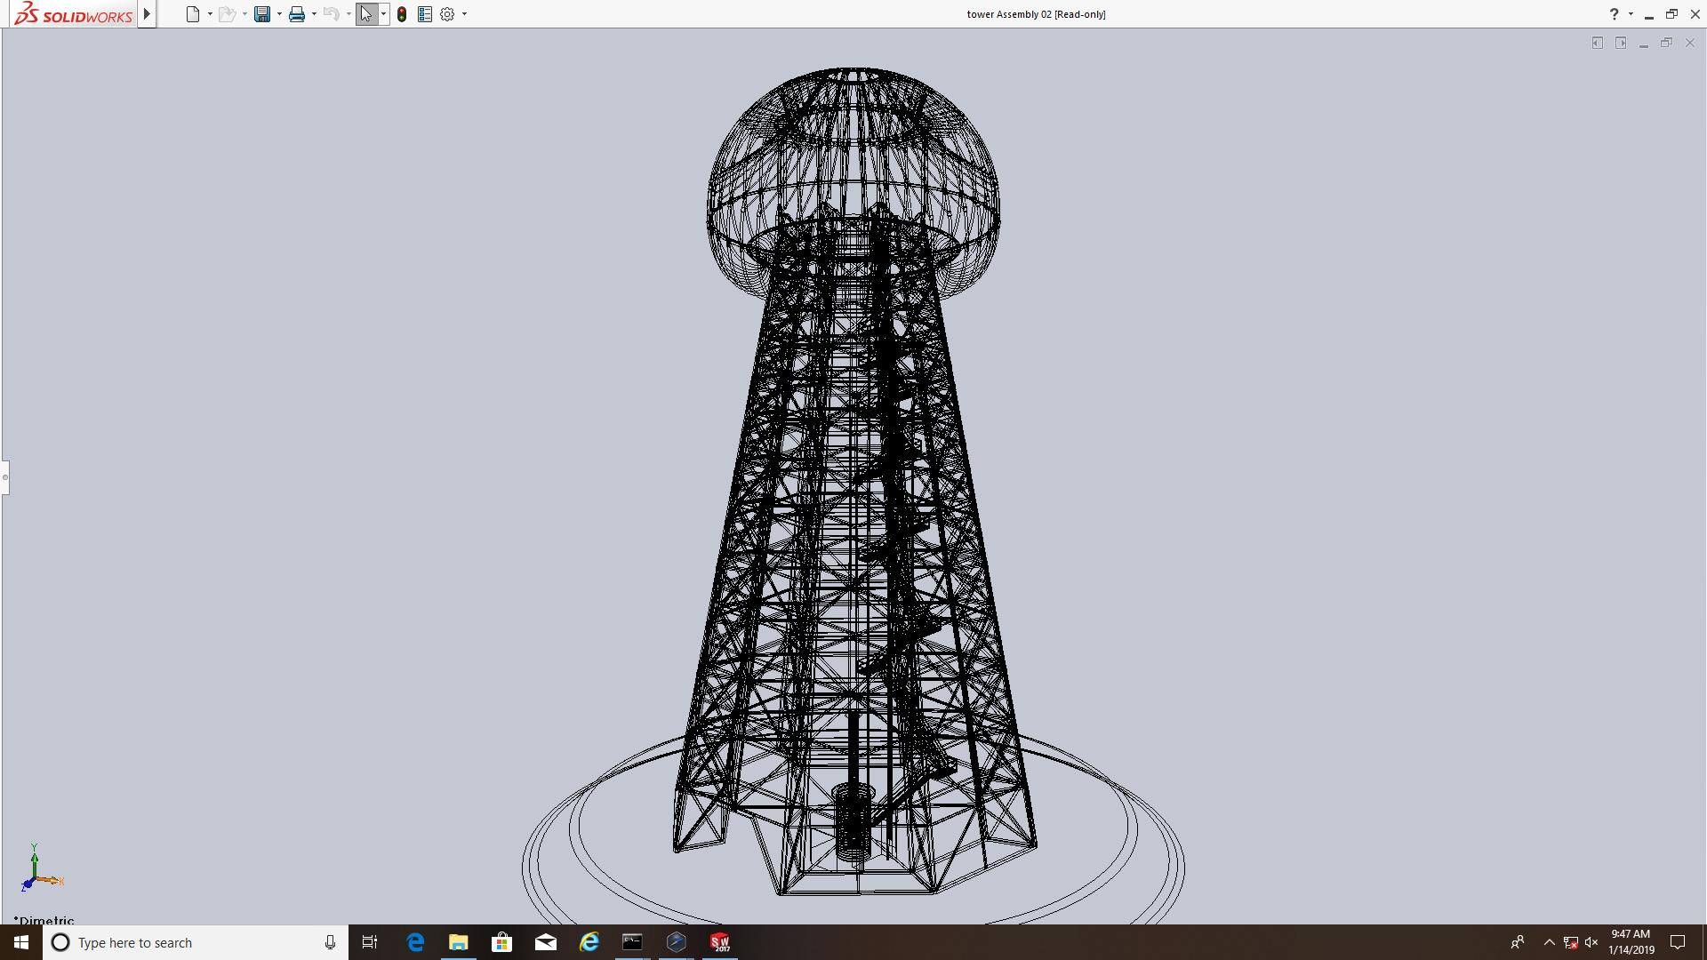Viewport: 1707px width, 960px height.
Task: Expand the SolidWorks menu flyout arrow
Action: [147, 14]
